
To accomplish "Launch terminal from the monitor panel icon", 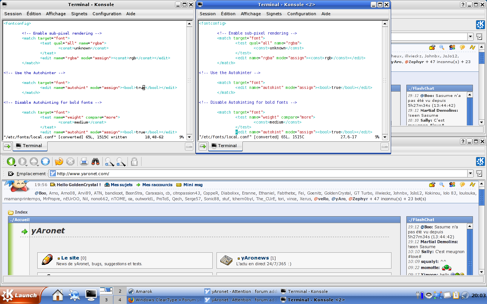I will pyautogui.click(x=91, y=294).
